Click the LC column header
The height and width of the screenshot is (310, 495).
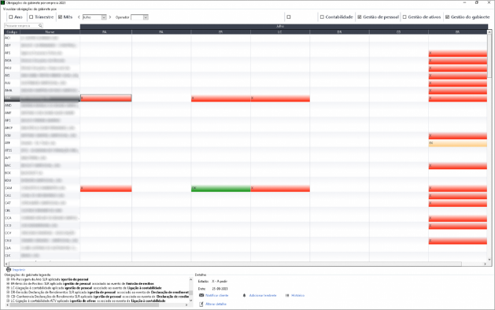coord(280,32)
